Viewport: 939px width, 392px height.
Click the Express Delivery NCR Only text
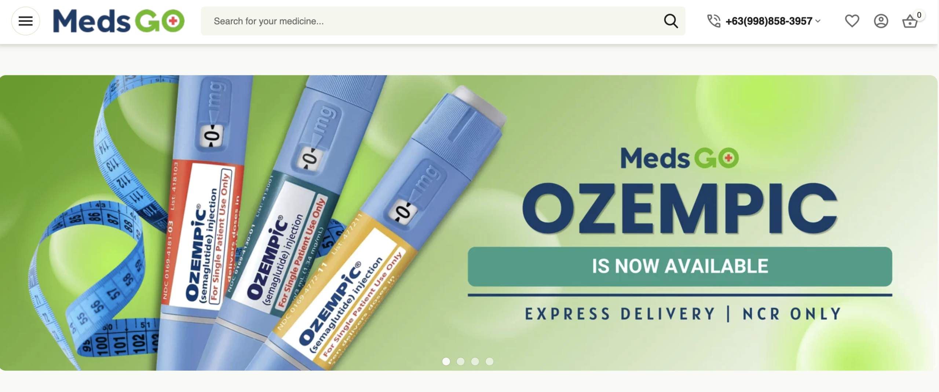[x=683, y=314]
